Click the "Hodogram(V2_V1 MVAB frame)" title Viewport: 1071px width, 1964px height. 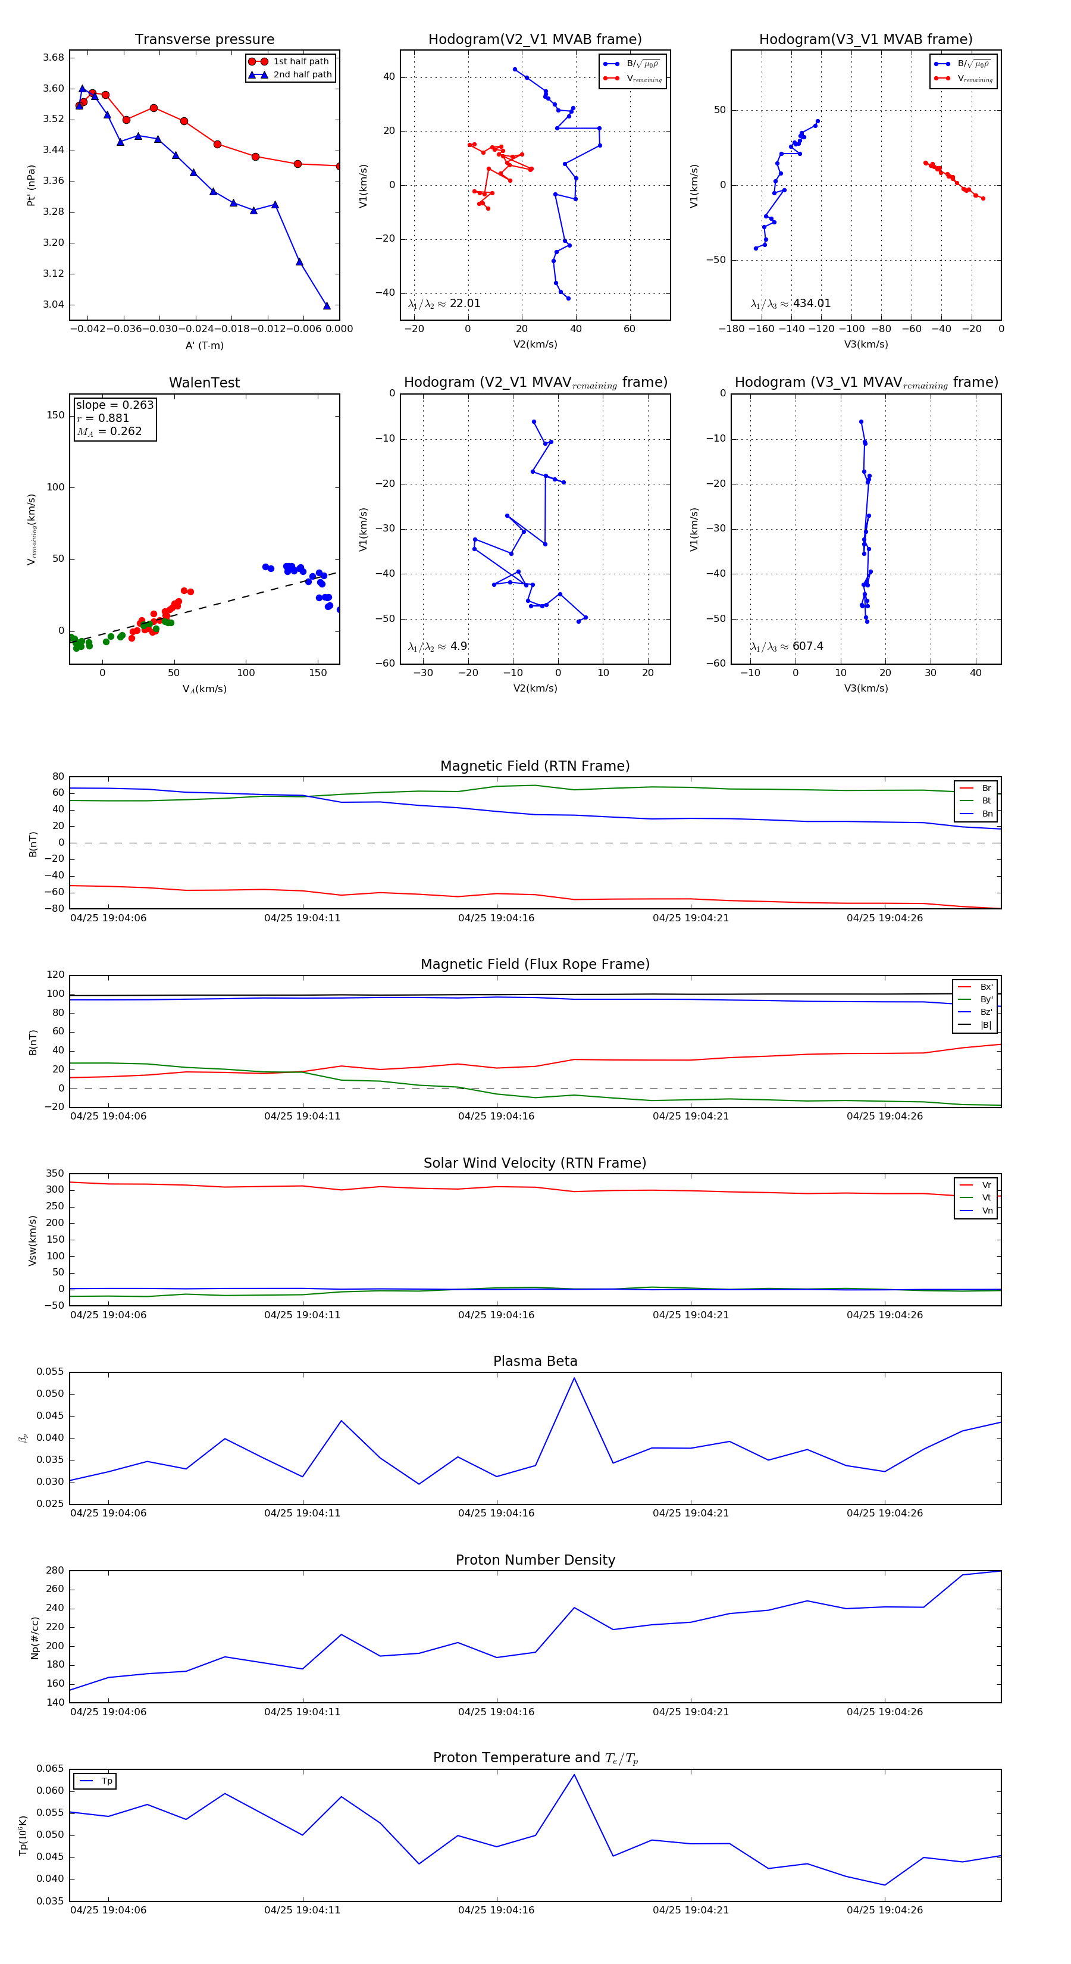535,39
